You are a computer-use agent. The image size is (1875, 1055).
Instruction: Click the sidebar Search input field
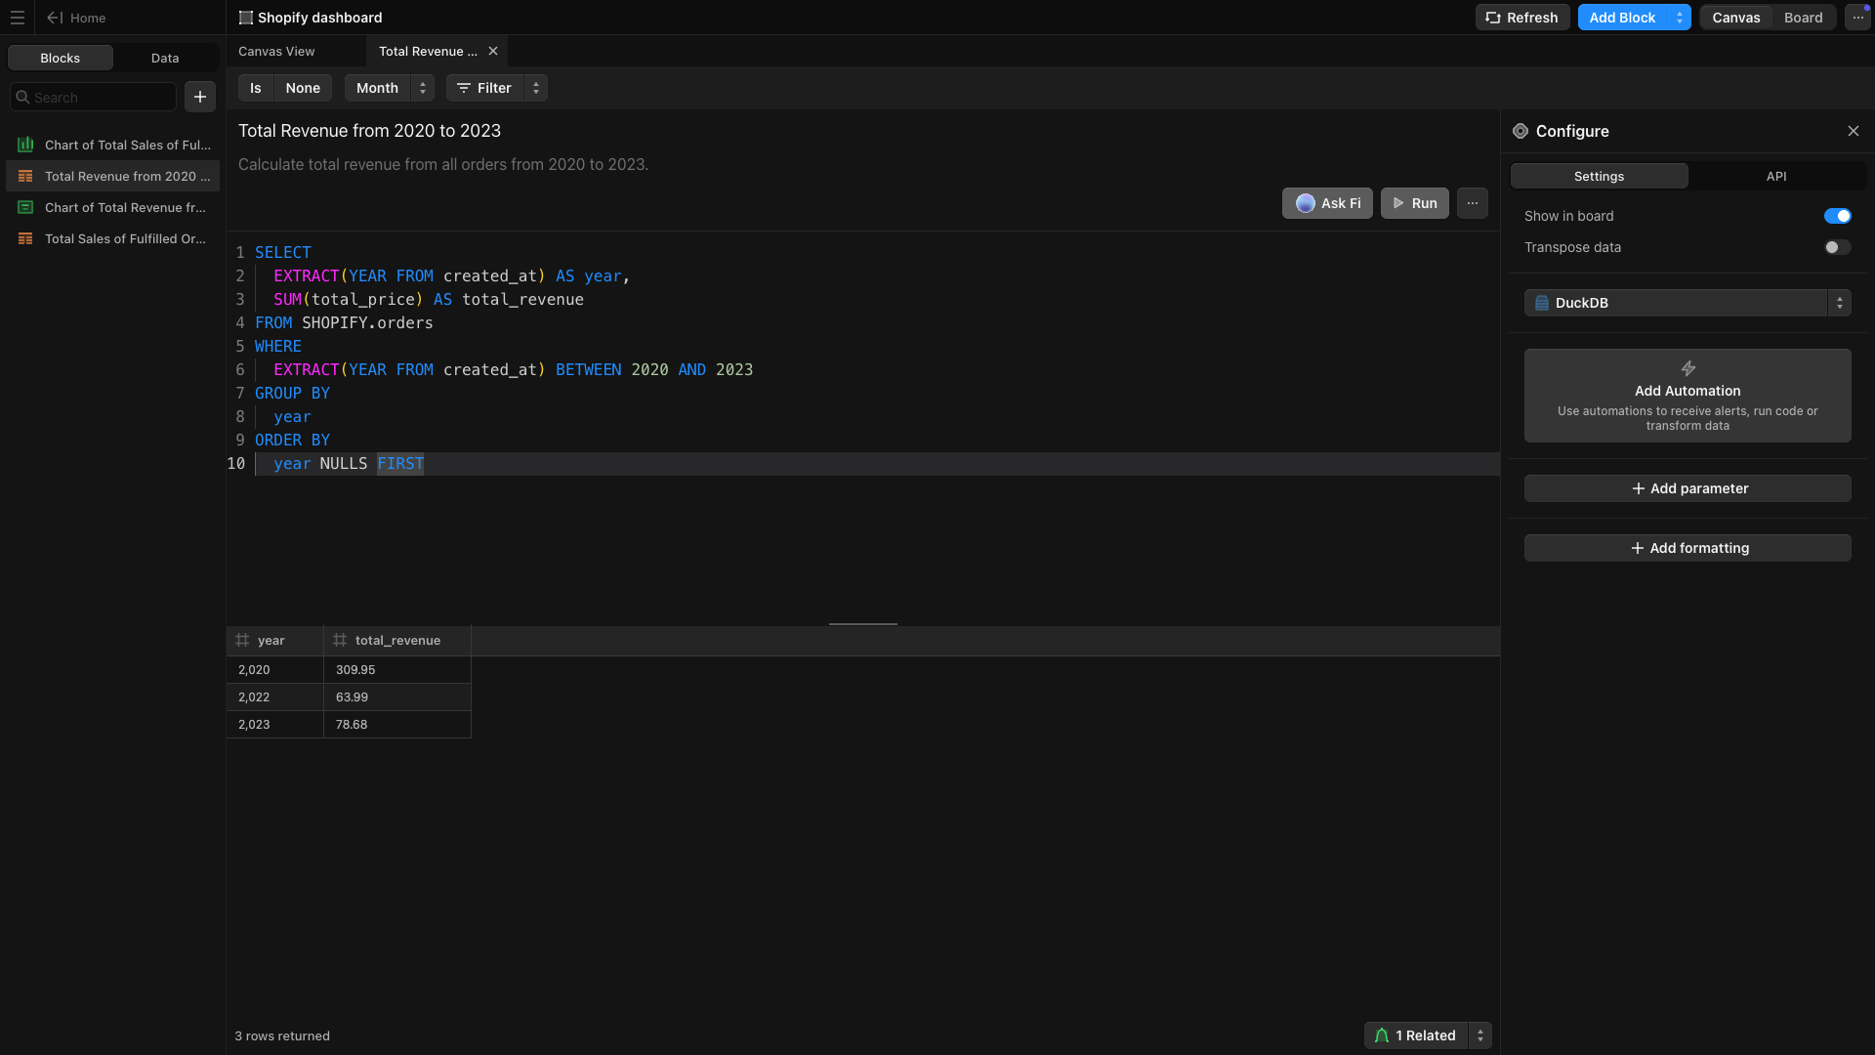[x=98, y=97]
